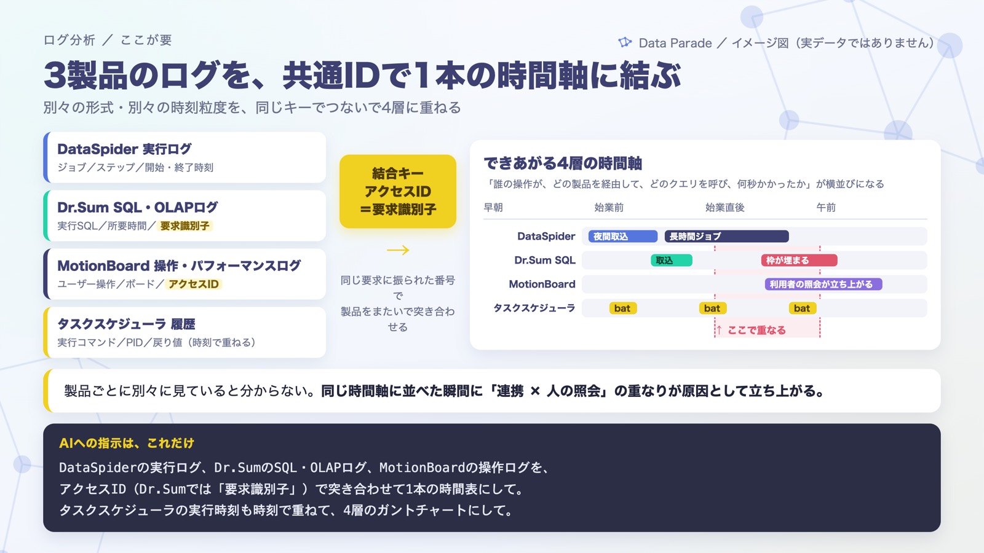
Task: Click '同じ要求に振られた番号で…' explanation text
Action: tap(398, 304)
